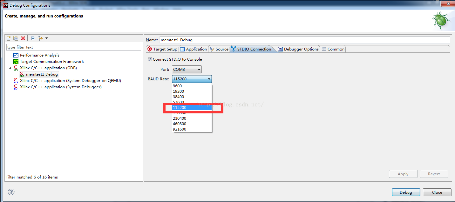
Task: Click the Apply button
Action: 403,174
